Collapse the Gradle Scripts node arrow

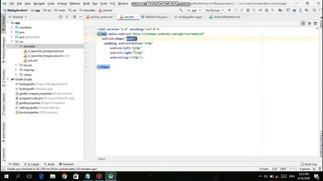(x=8, y=79)
